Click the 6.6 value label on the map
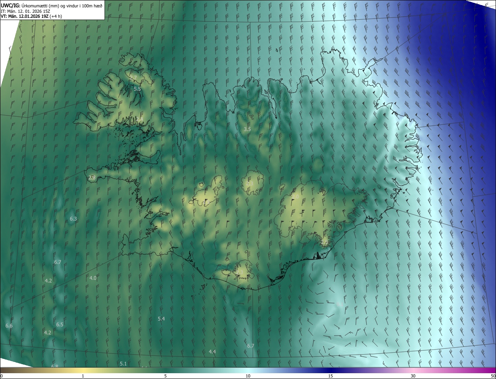496x379 pixels. click(x=9, y=326)
